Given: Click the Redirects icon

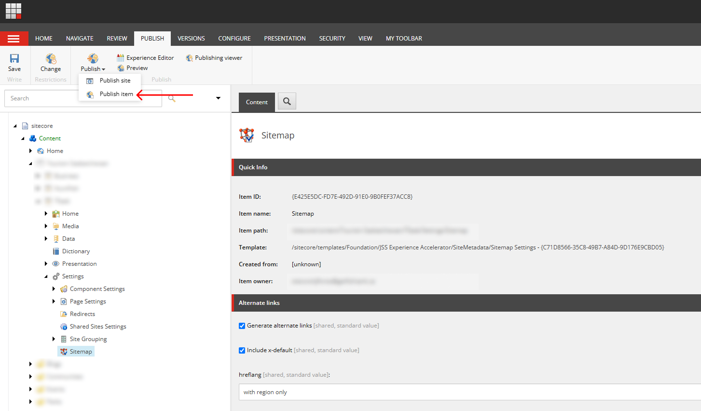Looking at the screenshot, I should tap(64, 314).
